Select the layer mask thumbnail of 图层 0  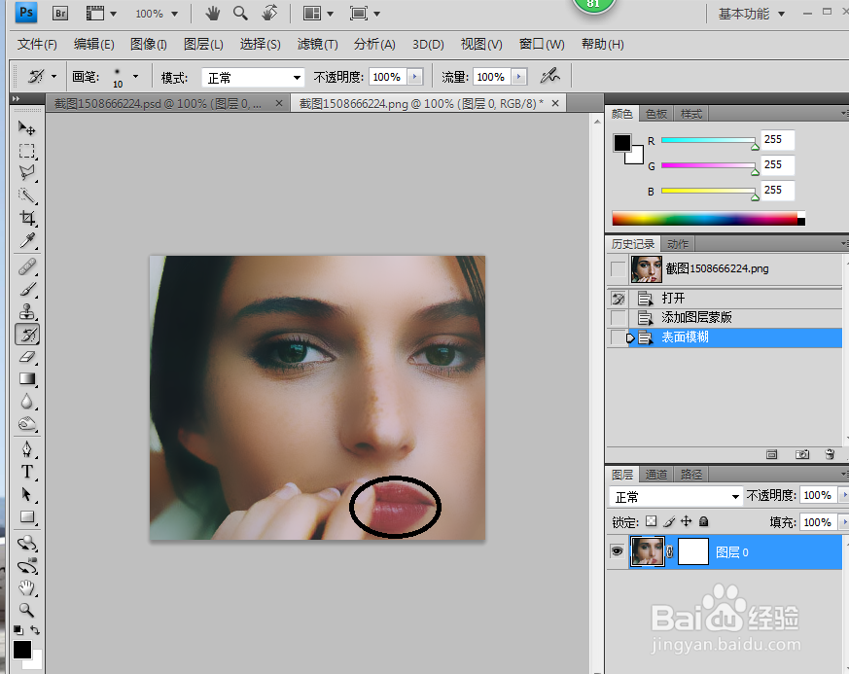coord(693,551)
